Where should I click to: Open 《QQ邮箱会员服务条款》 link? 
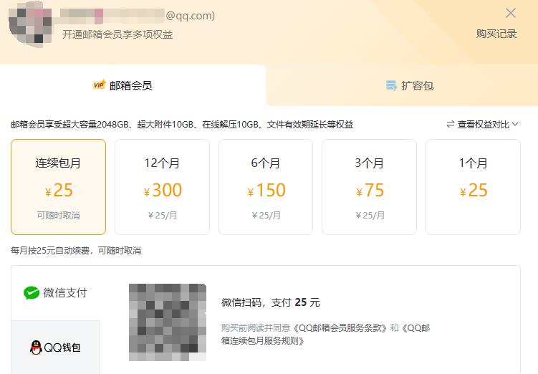click(340, 328)
